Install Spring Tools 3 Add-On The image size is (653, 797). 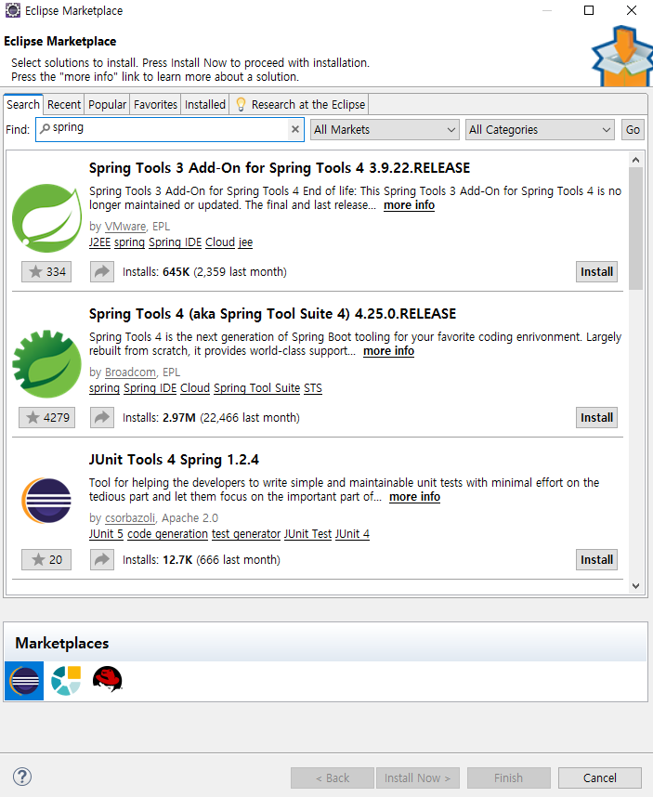pyautogui.click(x=596, y=271)
